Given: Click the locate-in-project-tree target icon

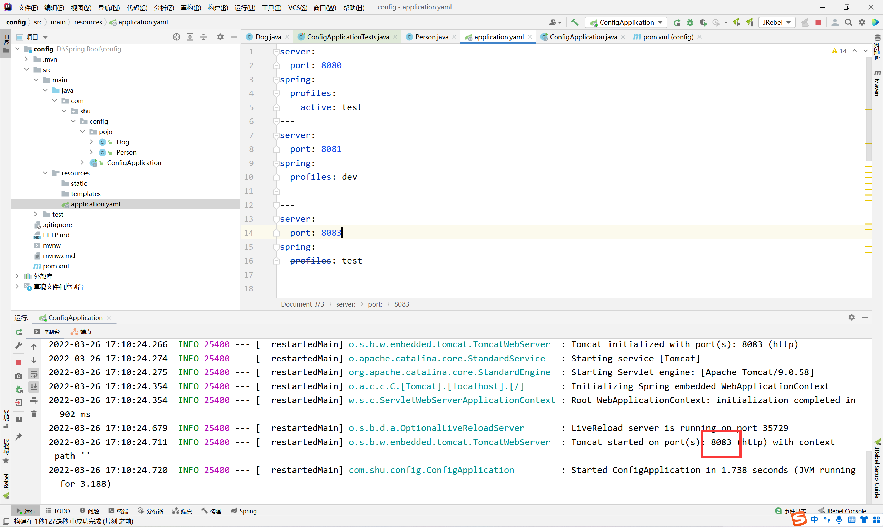Looking at the screenshot, I should [x=176, y=37].
